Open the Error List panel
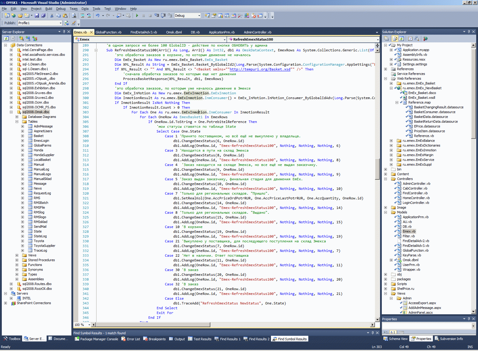 pyautogui.click(x=131, y=339)
